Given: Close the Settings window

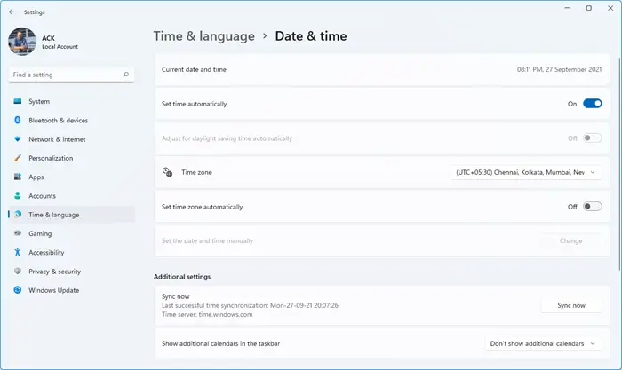Looking at the screenshot, I should pos(610,8).
